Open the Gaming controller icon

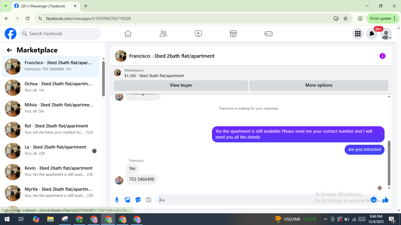[269, 34]
